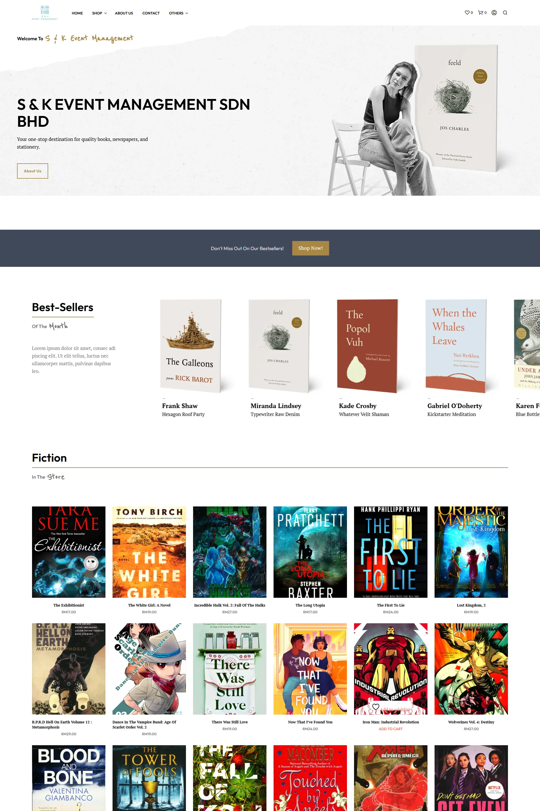Open the Gabriel O'Doherty bestseller title

pos(455,406)
